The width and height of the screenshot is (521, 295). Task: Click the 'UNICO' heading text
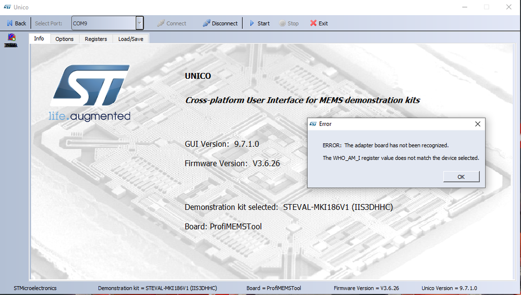[x=198, y=76]
